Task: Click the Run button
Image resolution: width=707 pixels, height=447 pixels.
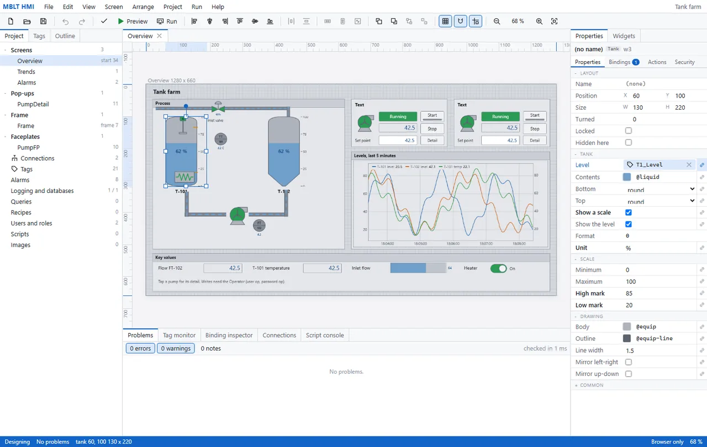Action: 167,21
